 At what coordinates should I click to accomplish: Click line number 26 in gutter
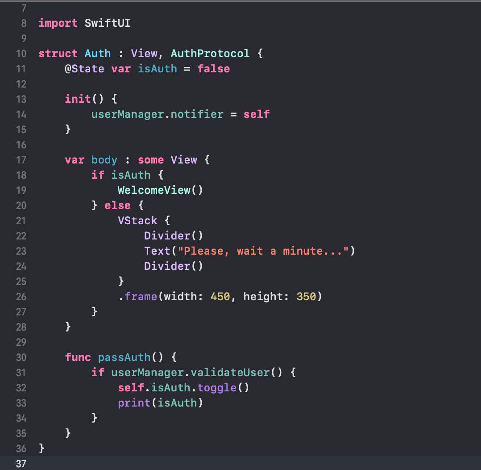[21, 297]
